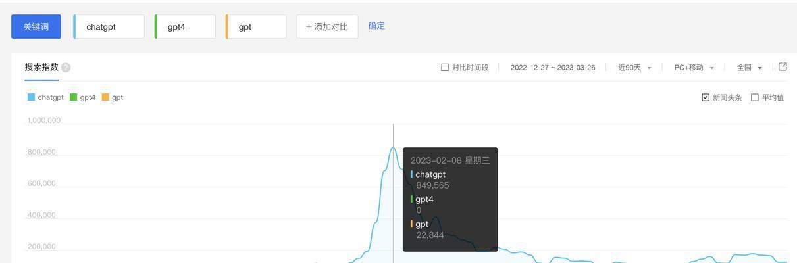
Task: Click the export/share icon at top right
Action: click(783, 67)
